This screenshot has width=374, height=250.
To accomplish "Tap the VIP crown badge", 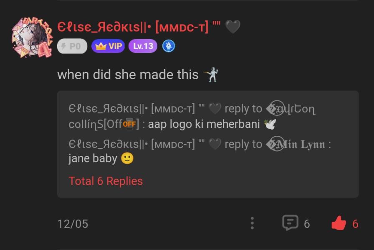I will pyautogui.click(x=108, y=46).
